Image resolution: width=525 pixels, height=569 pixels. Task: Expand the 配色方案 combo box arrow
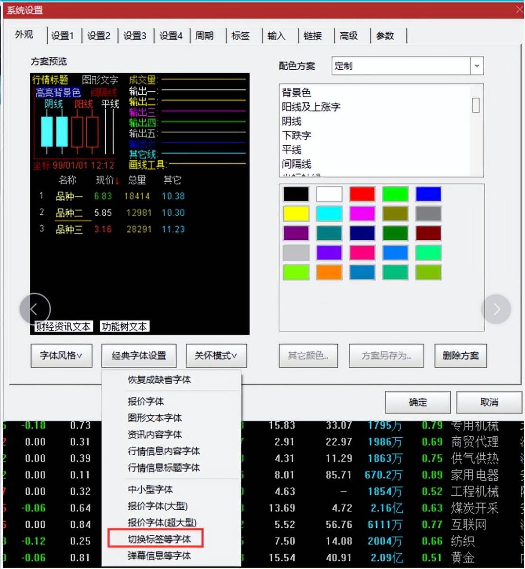click(477, 66)
